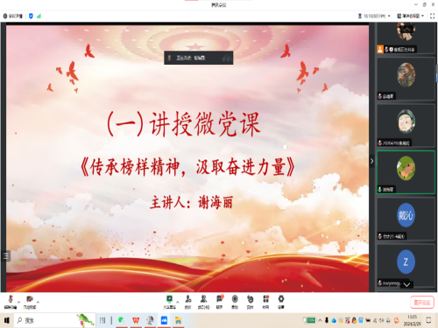Open WPS Office from the taskbar

pos(136,320)
